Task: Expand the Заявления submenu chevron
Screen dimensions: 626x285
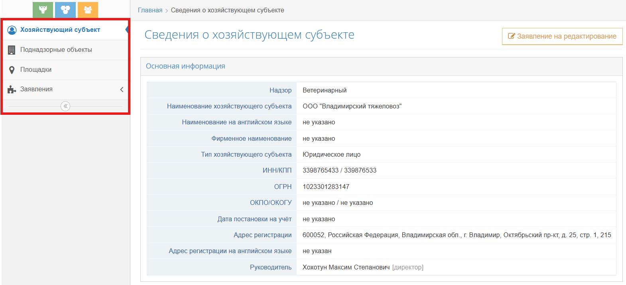Action: 122,90
